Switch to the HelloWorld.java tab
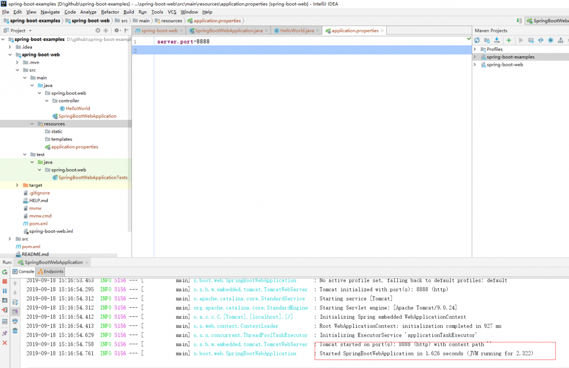The image size is (569, 368). [x=296, y=30]
